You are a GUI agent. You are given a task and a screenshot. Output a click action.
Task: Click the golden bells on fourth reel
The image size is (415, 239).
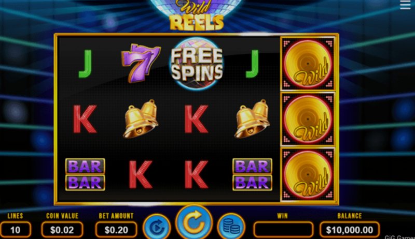pos(252,118)
